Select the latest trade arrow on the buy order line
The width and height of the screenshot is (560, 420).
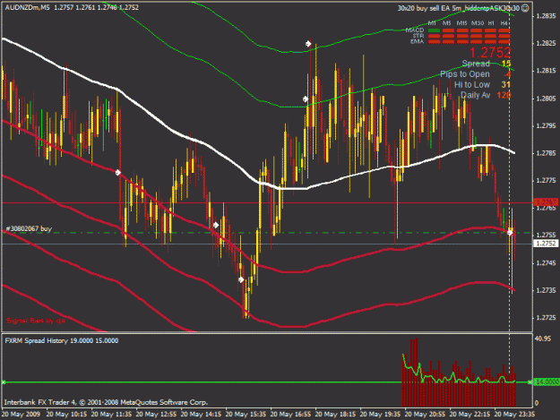(x=510, y=233)
